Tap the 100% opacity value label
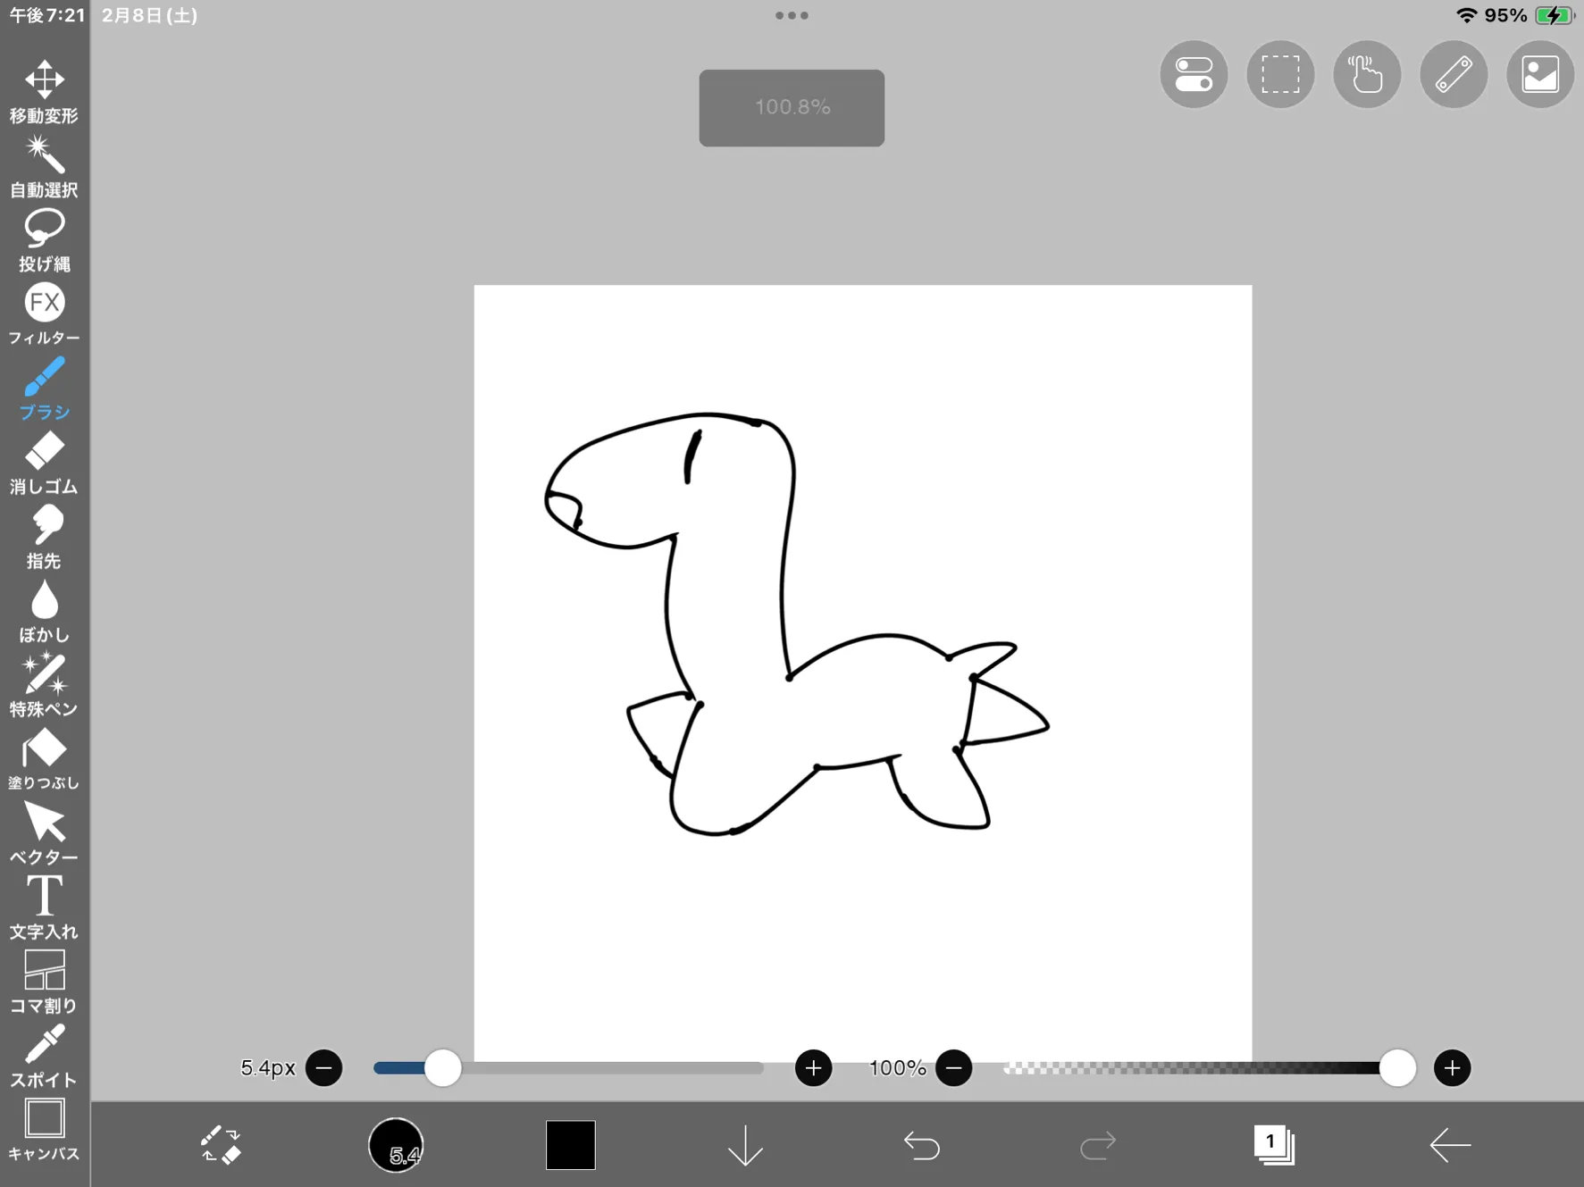Screen dimensions: 1584x1187 point(897,1068)
